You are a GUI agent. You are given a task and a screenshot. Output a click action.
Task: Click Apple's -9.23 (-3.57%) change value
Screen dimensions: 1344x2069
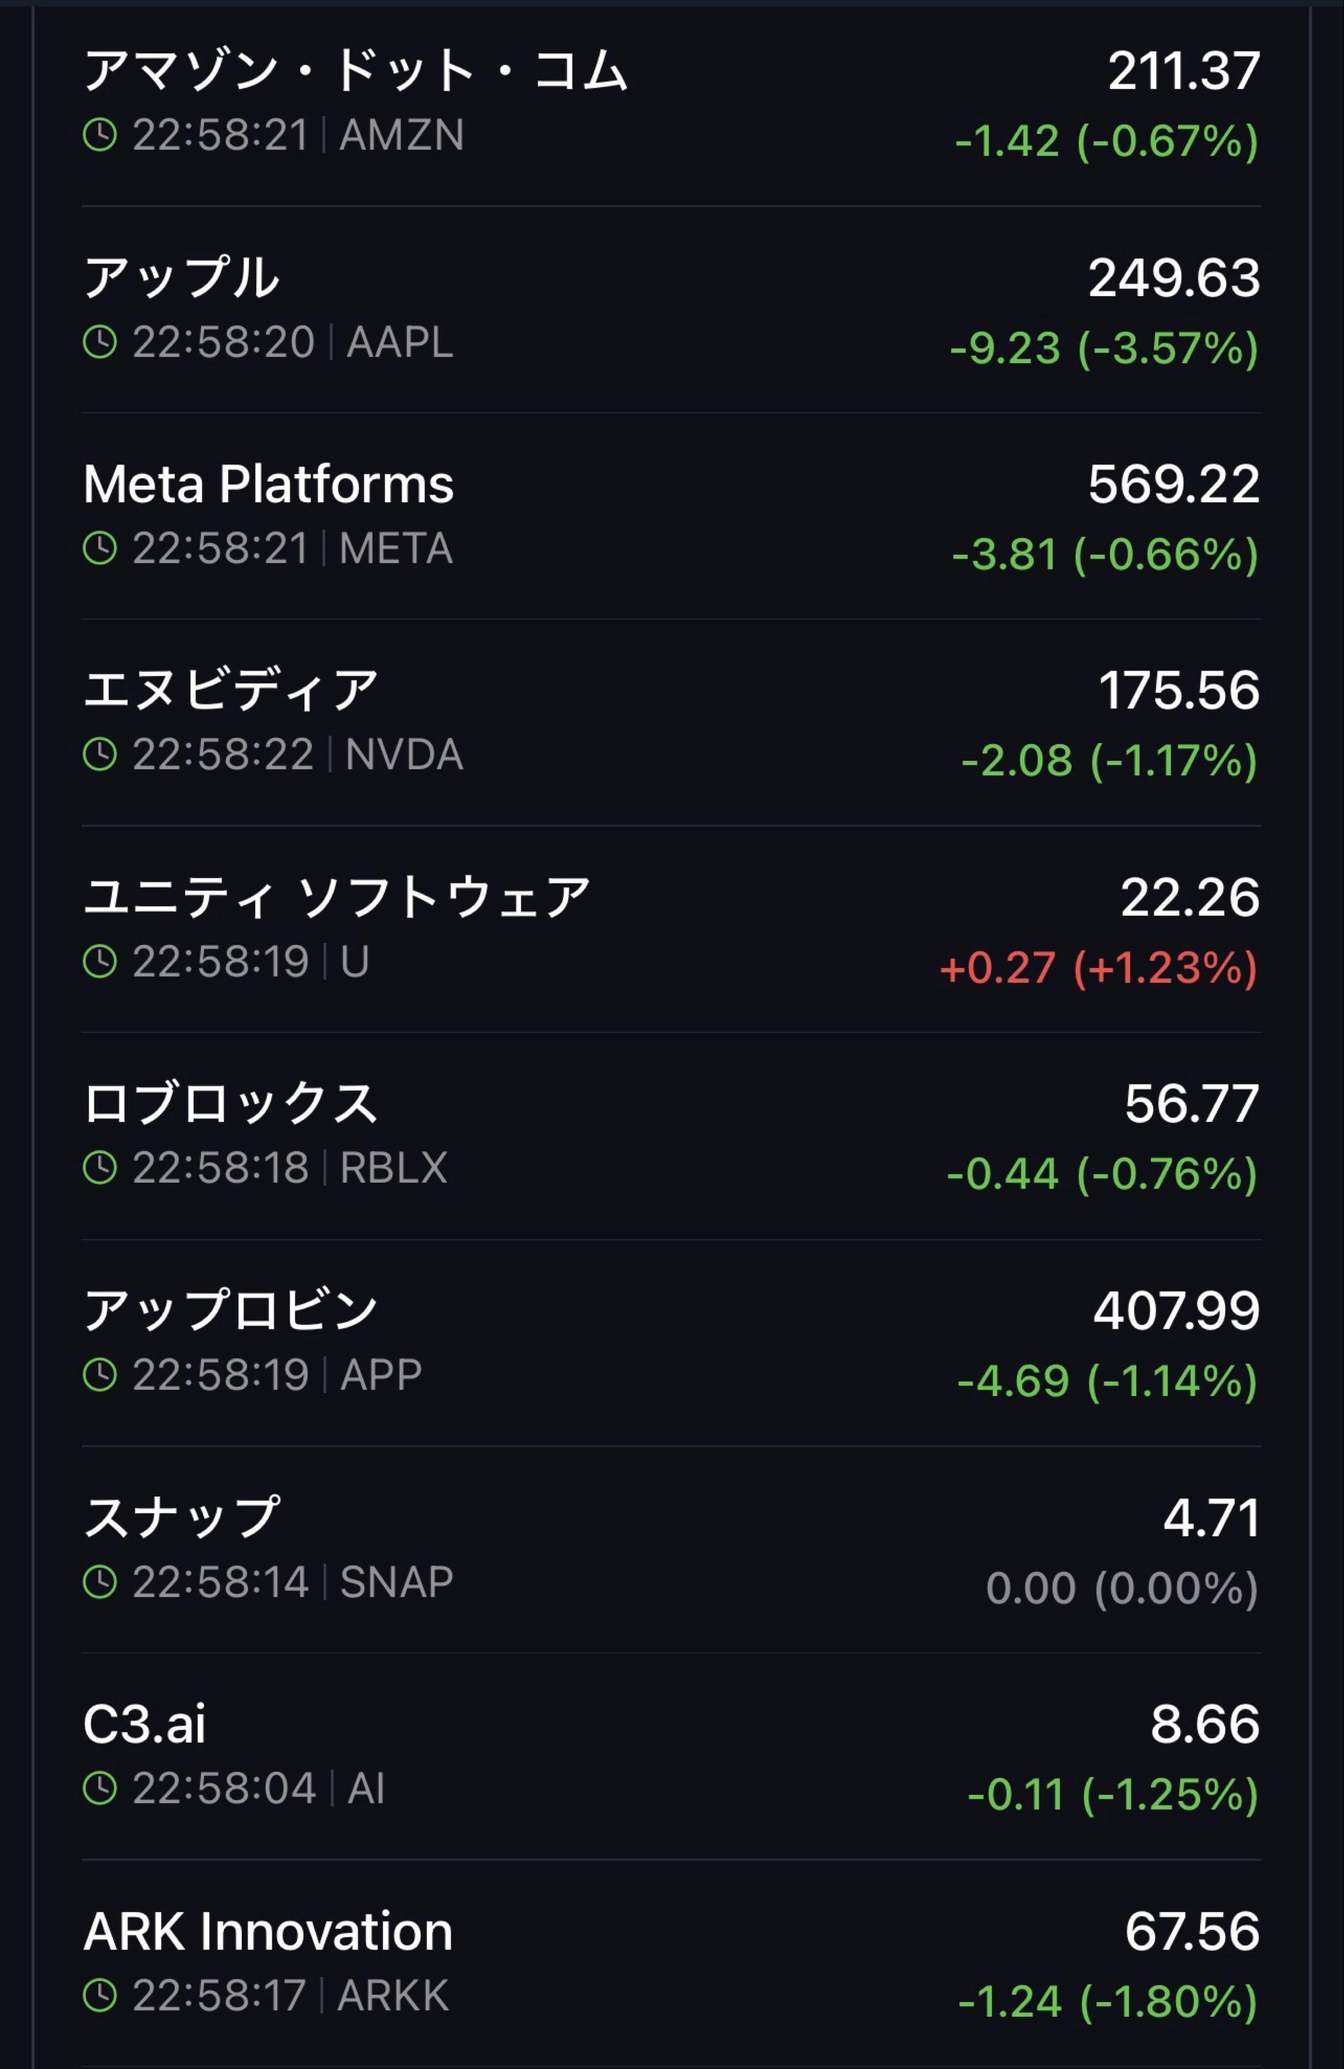1104,349
